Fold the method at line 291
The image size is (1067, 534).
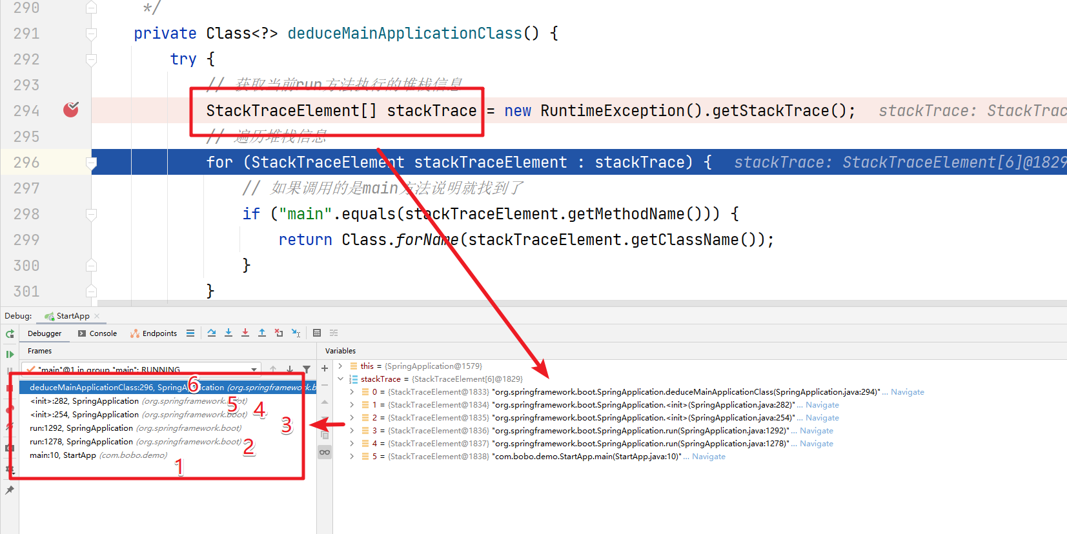click(92, 34)
